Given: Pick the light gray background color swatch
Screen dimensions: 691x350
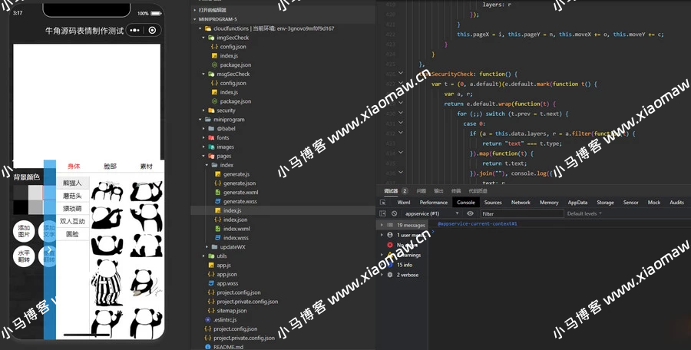Looking at the screenshot, I should (x=35, y=192).
